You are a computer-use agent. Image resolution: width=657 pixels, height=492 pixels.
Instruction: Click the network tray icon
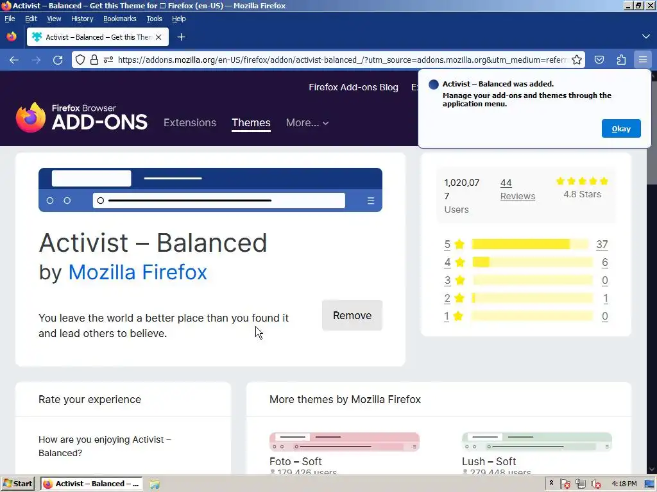(x=580, y=484)
